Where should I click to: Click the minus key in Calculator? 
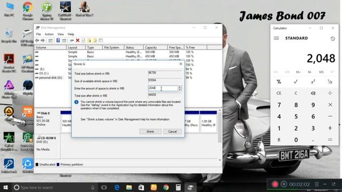pos(330,116)
